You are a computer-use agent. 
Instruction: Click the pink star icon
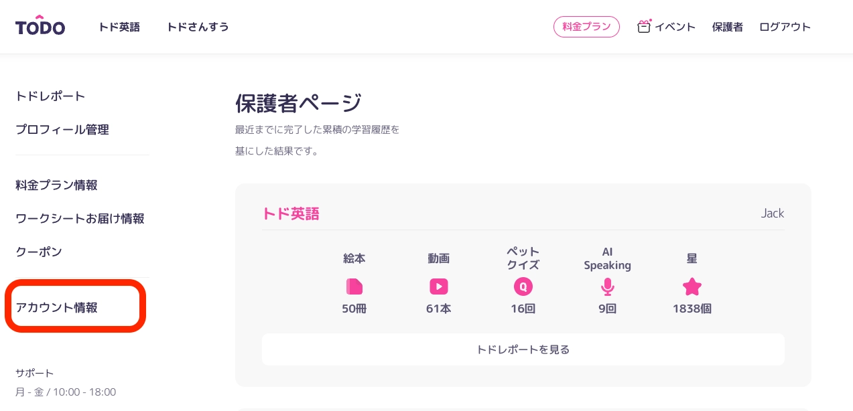pyautogui.click(x=692, y=287)
